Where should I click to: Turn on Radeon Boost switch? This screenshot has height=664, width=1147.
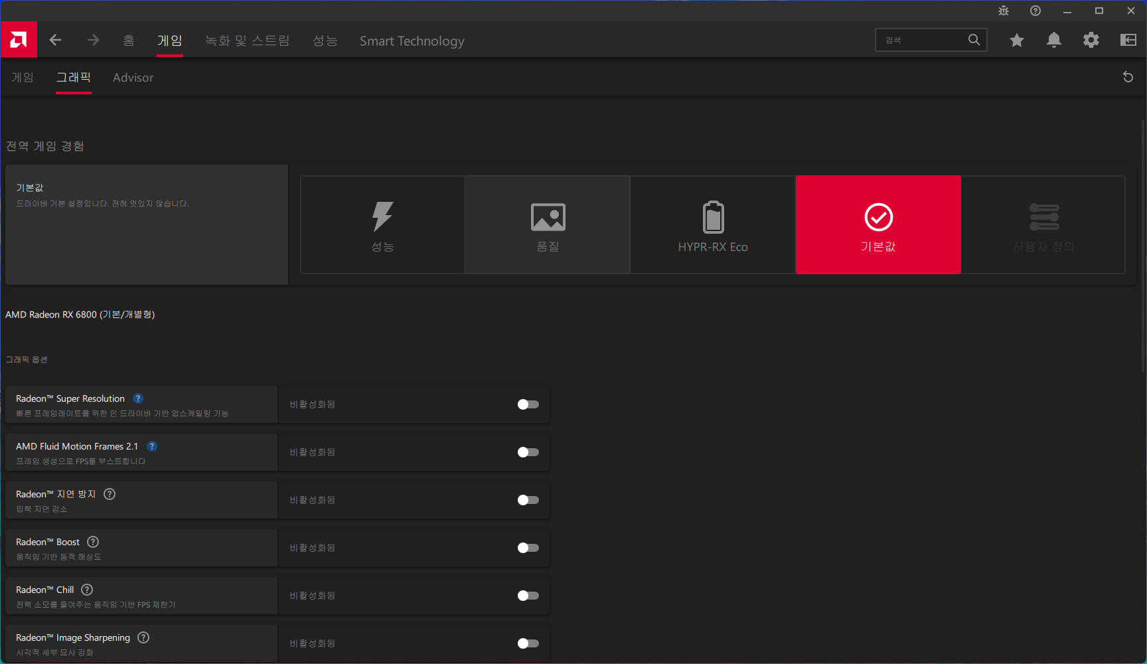pos(528,548)
